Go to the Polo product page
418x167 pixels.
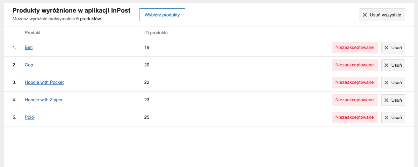pyautogui.click(x=29, y=117)
